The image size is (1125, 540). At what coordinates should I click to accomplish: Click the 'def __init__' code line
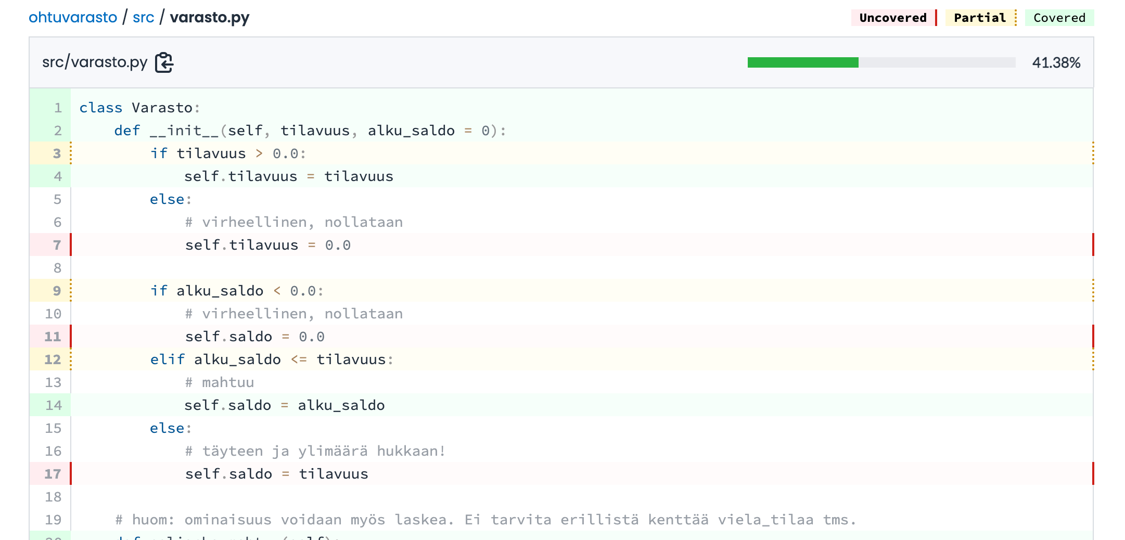tap(310, 131)
